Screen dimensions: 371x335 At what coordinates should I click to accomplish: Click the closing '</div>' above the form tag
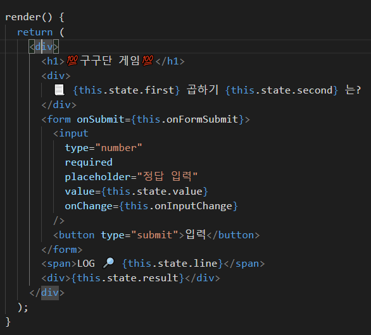(59, 105)
